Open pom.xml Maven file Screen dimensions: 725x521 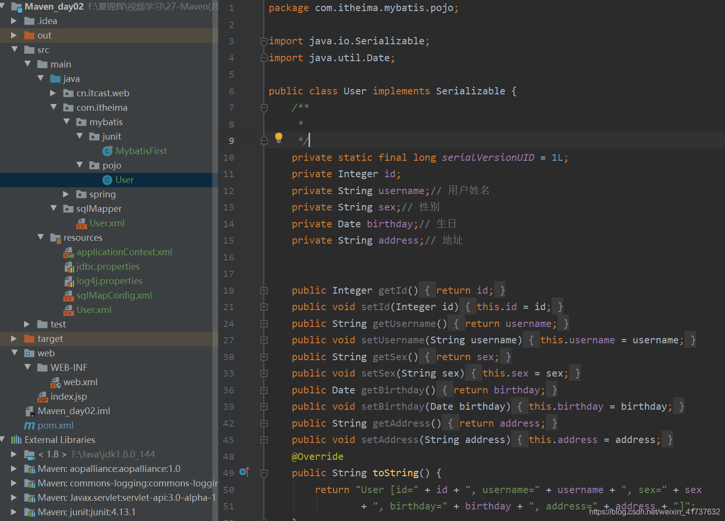(56, 425)
